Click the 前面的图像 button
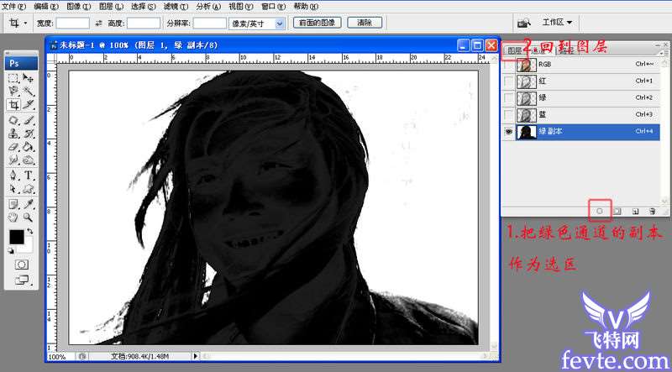The width and height of the screenshot is (672, 372). pyautogui.click(x=316, y=23)
